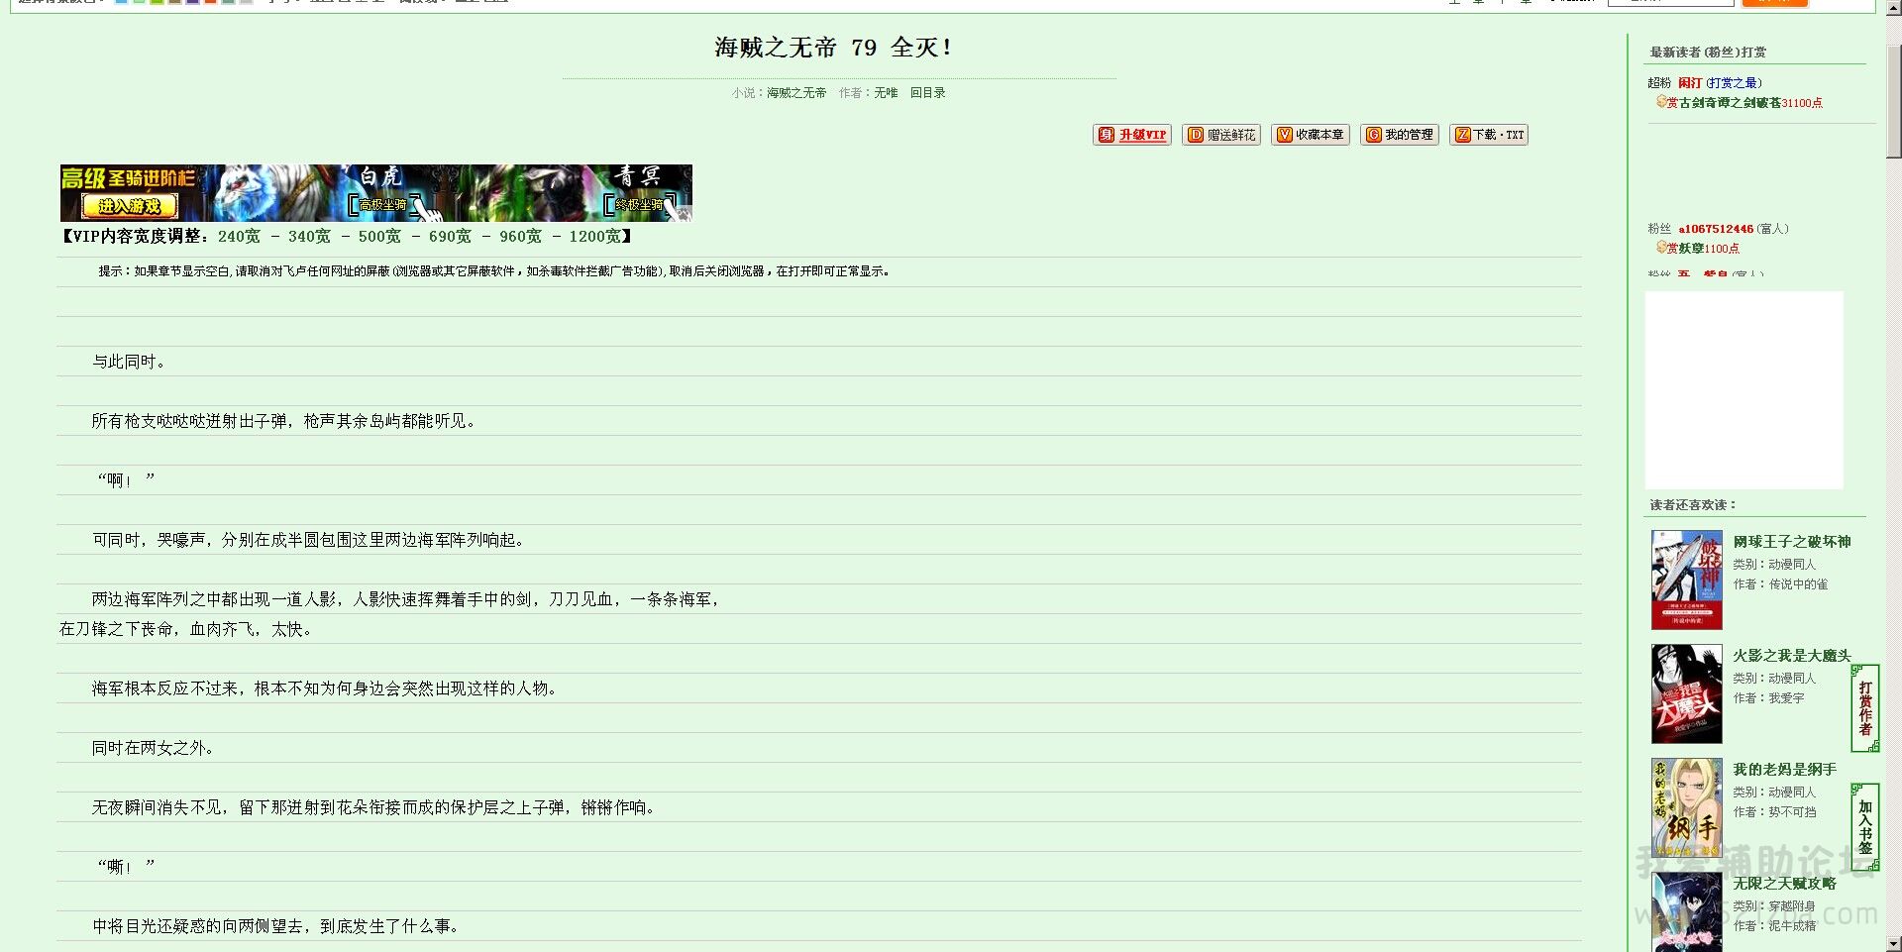Open 我的管理 button

tap(1400, 135)
